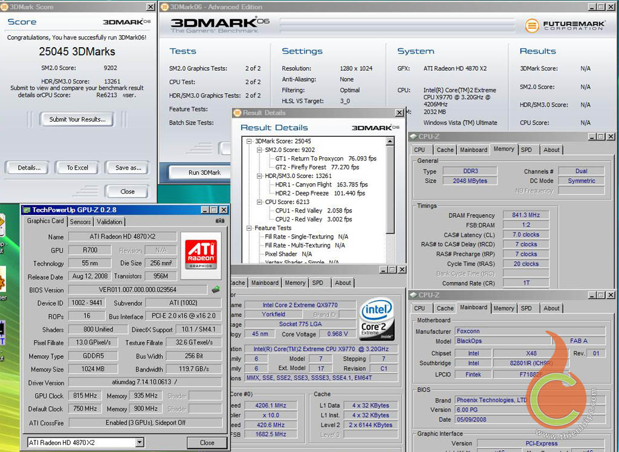The height and width of the screenshot is (452, 619).
Task: Click the 3DMark Score window title icon
Action: (x=4, y=7)
